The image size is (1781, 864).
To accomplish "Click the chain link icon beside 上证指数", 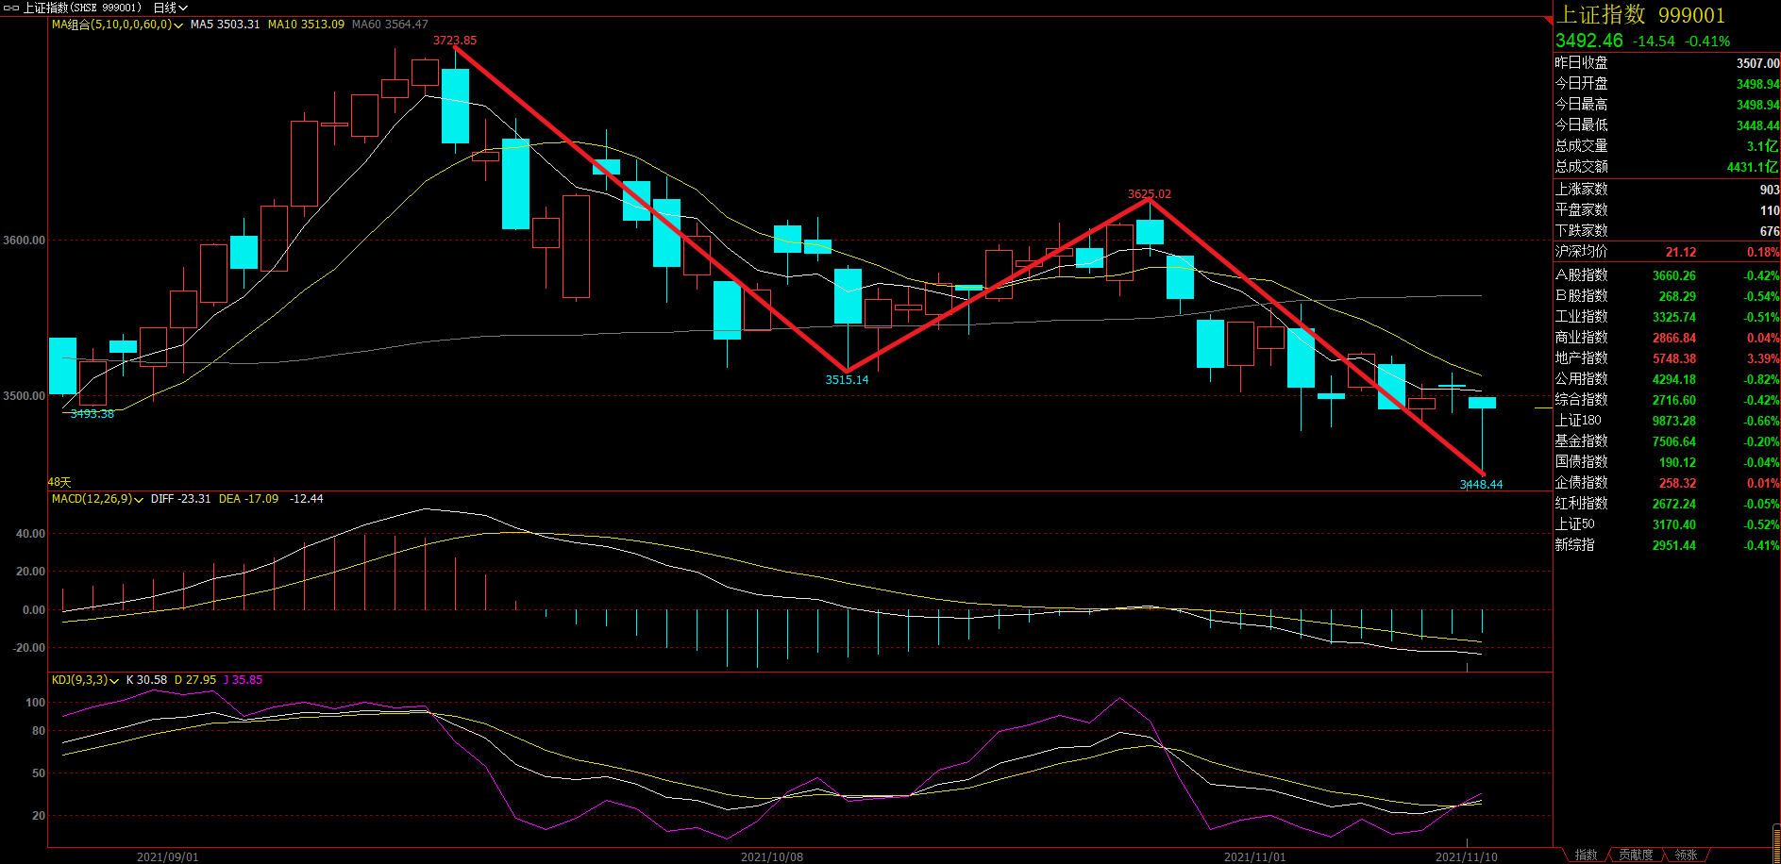I will [11, 8].
